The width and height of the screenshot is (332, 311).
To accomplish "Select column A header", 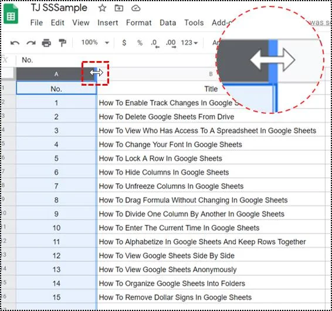I will click(x=56, y=74).
